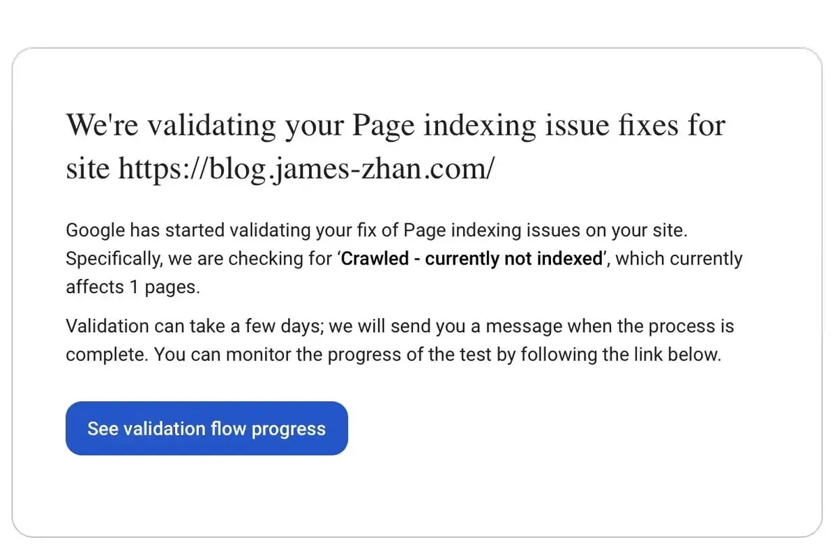
Task: Click the blog.james-zhan.com URL in the heading
Action: point(307,168)
